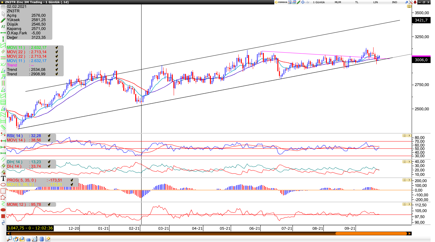Choose the horizontal levels lines tool
This screenshot has width=435, height=242.
tap(3, 102)
